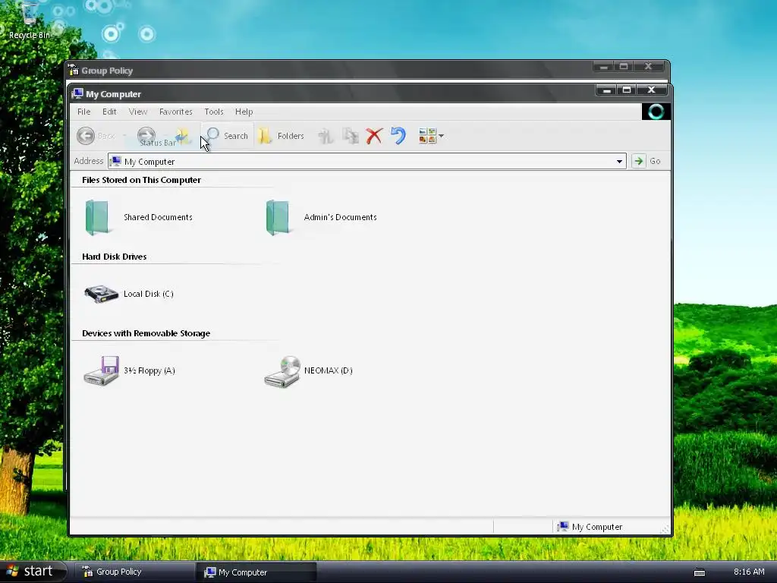Viewport: 777px width, 583px height.
Task: Open the Edit menu
Action: 109,112
